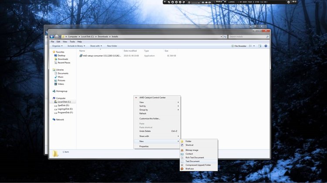327x183 pixels.
Task: Open the View menu in the menu bar
Action: click(65, 42)
